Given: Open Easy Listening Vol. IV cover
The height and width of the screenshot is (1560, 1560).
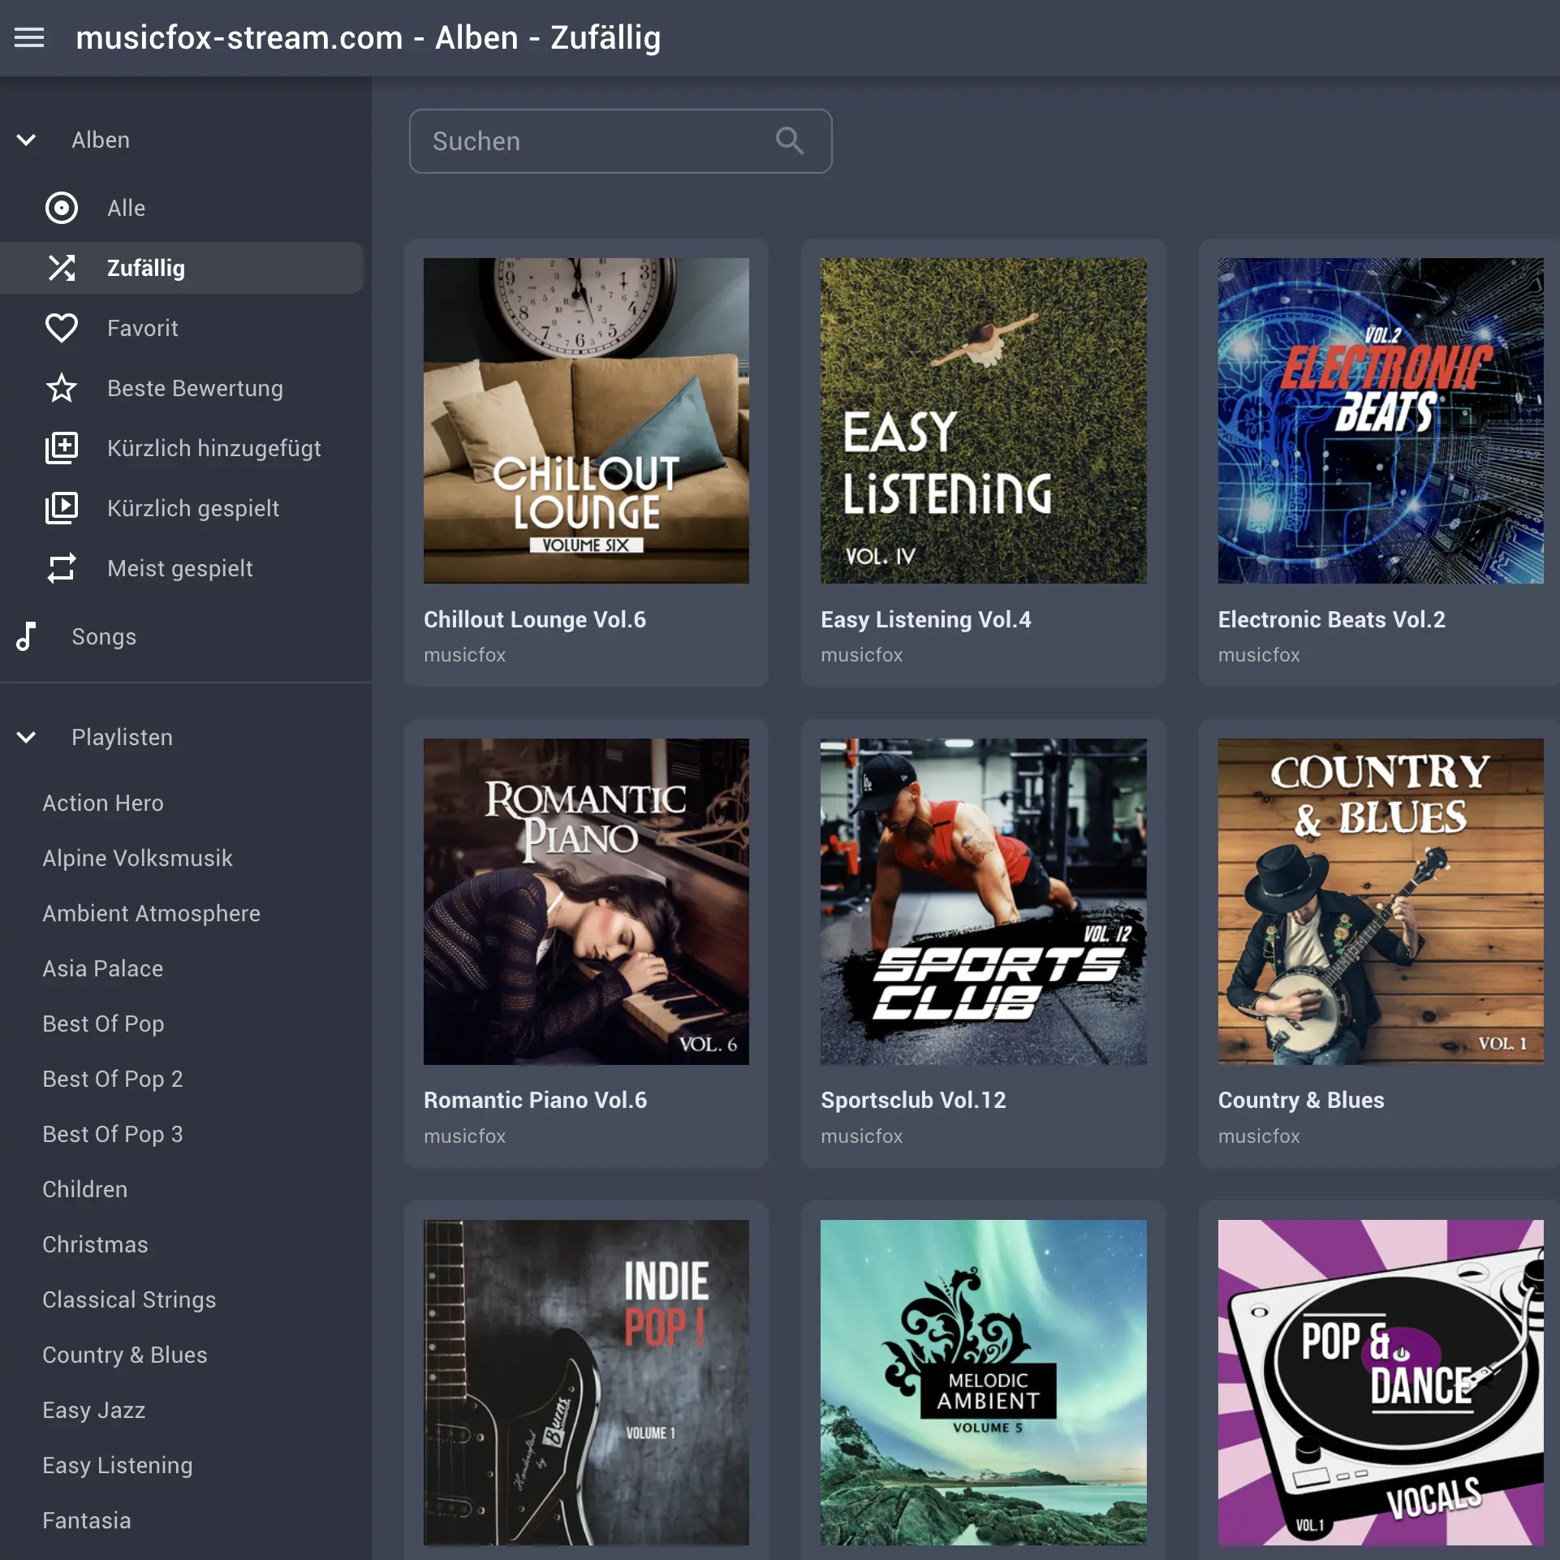Looking at the screenshot, I should point(983,420).
